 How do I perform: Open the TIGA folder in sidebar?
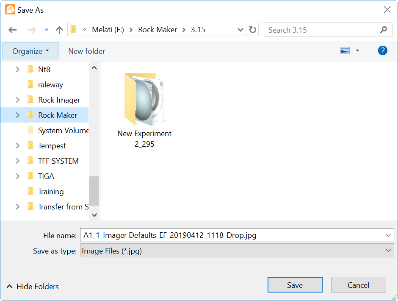tap(46, 176)
